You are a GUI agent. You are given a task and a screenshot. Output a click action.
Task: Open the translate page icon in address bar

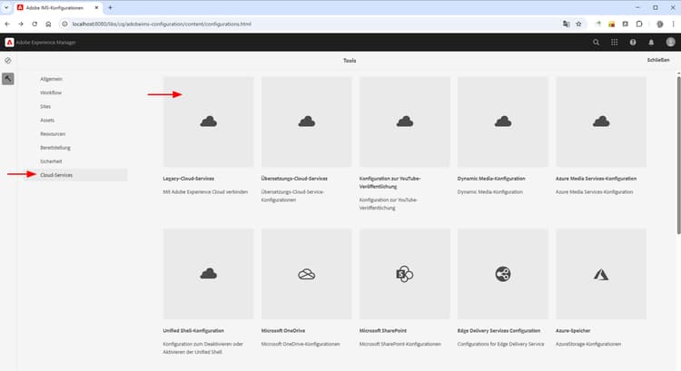[x=566, y=24]
